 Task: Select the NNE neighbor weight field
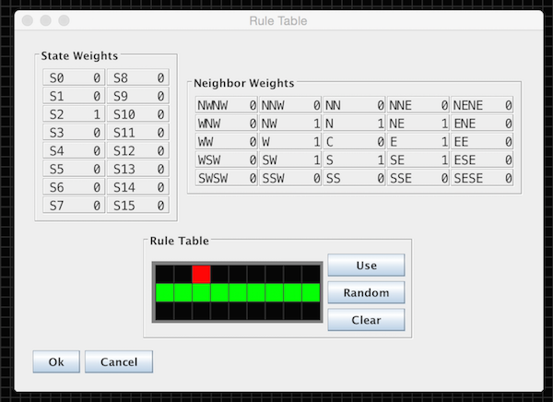click(x=418, y=105)
